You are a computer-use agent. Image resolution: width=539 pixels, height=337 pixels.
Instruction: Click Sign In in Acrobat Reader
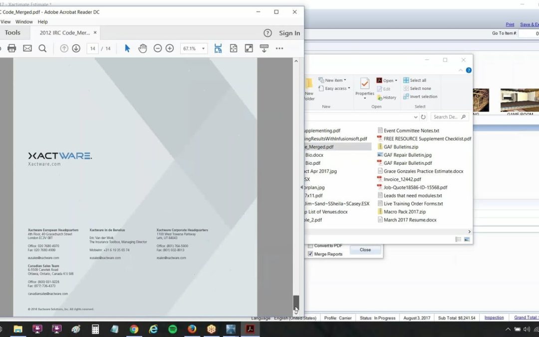(x=289, y=33)
